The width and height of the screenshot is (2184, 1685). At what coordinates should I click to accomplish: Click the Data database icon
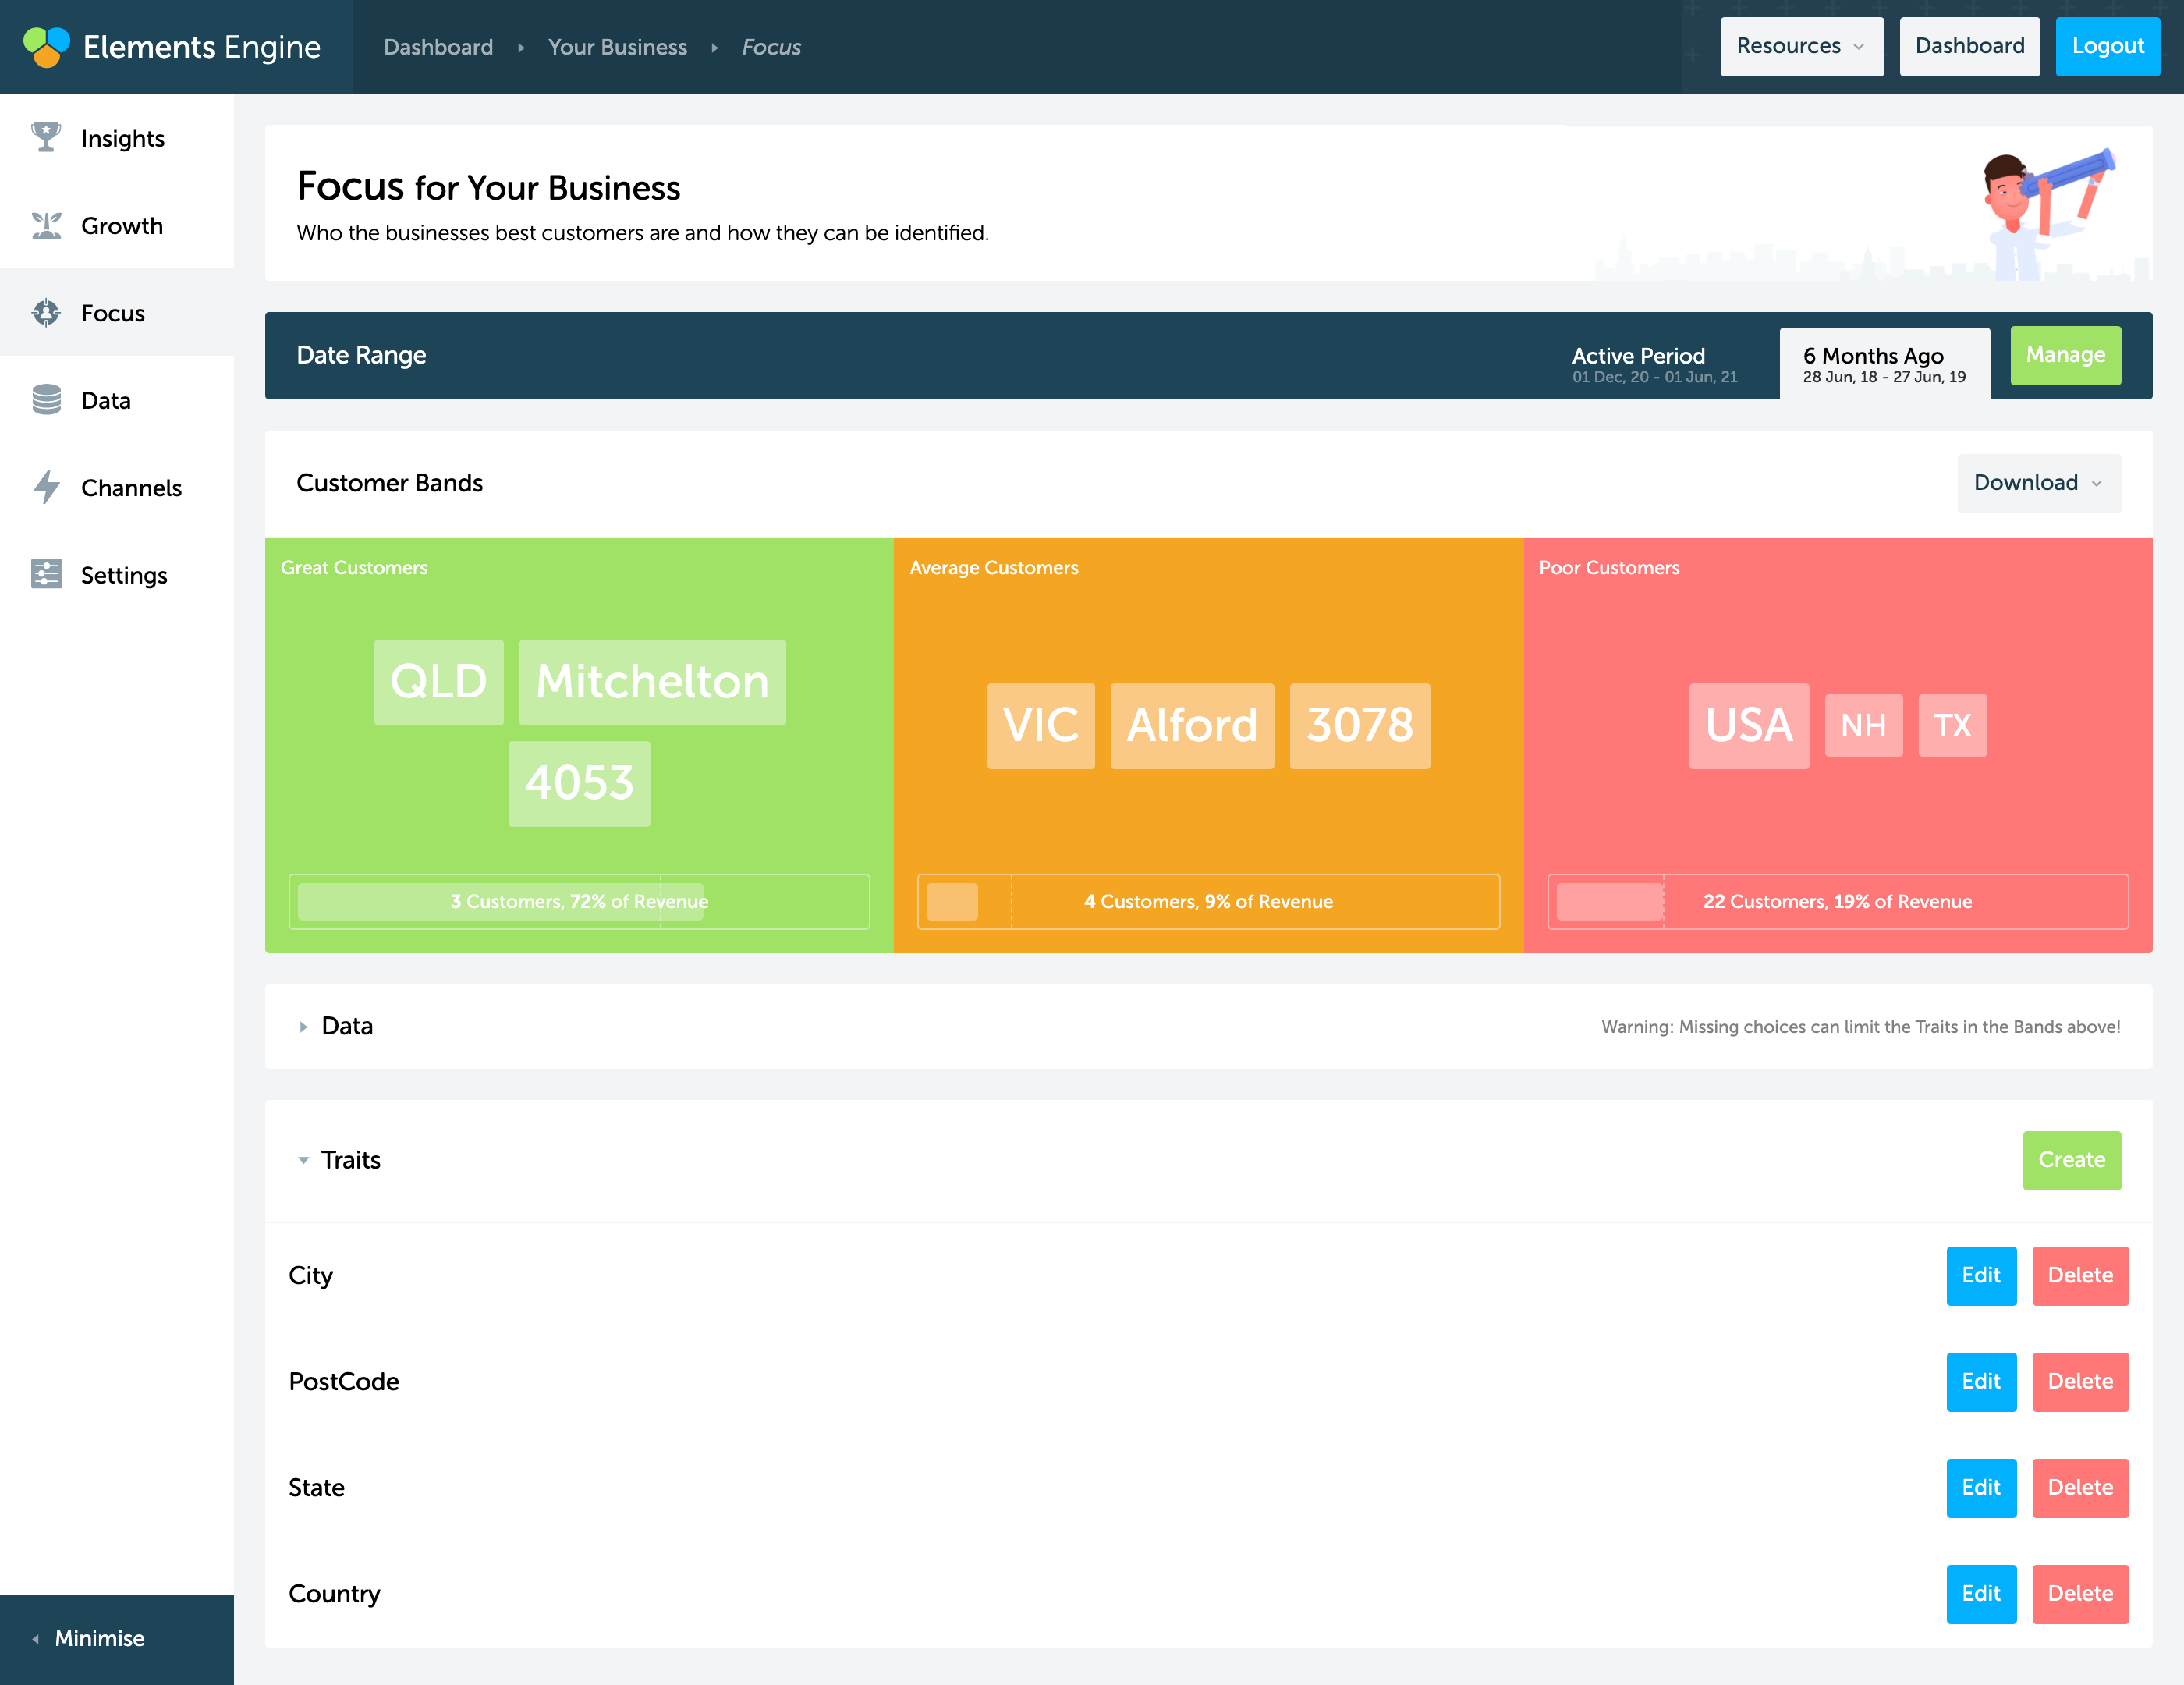[x=46, y=400]
